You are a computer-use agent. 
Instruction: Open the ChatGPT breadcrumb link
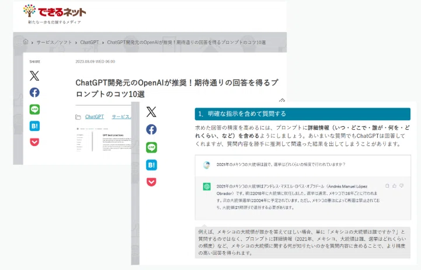coord(89,43)
